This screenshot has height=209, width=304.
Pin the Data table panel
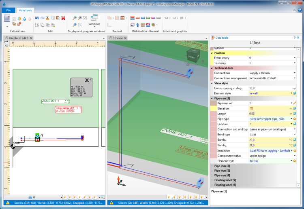coord(295,38)
